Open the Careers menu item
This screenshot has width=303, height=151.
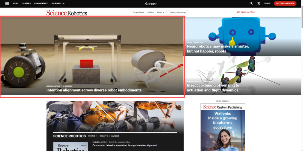pos(26,3)
